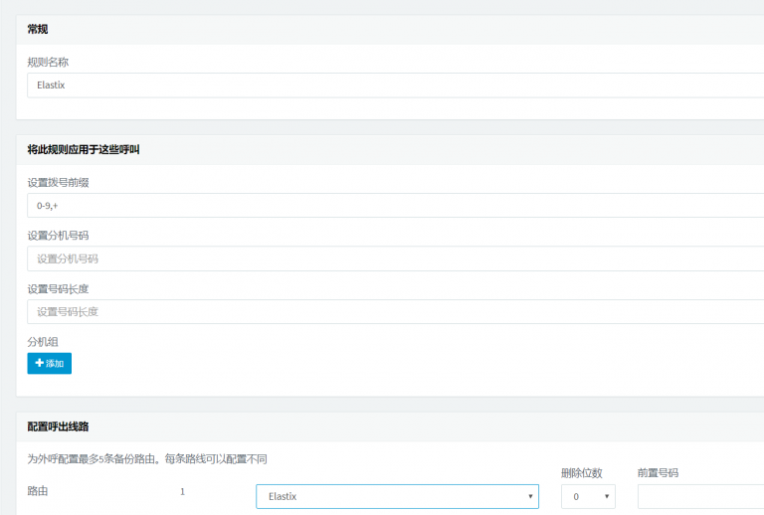Click the 规则名称 label
This screenshot has height=515, width=764.
[x=48, y=62]
